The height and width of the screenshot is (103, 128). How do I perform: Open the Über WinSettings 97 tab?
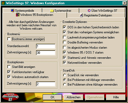click(x=102, y=10)
